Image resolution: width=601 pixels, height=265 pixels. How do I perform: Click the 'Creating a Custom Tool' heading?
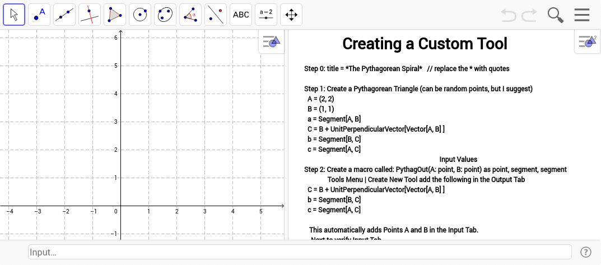[x=425, y=44]
